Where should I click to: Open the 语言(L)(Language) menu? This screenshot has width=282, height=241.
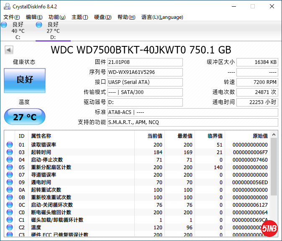(x=162, y=17)
